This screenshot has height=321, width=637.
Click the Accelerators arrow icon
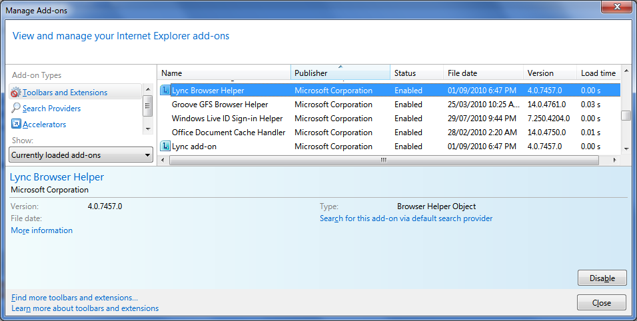pos(16,124)
